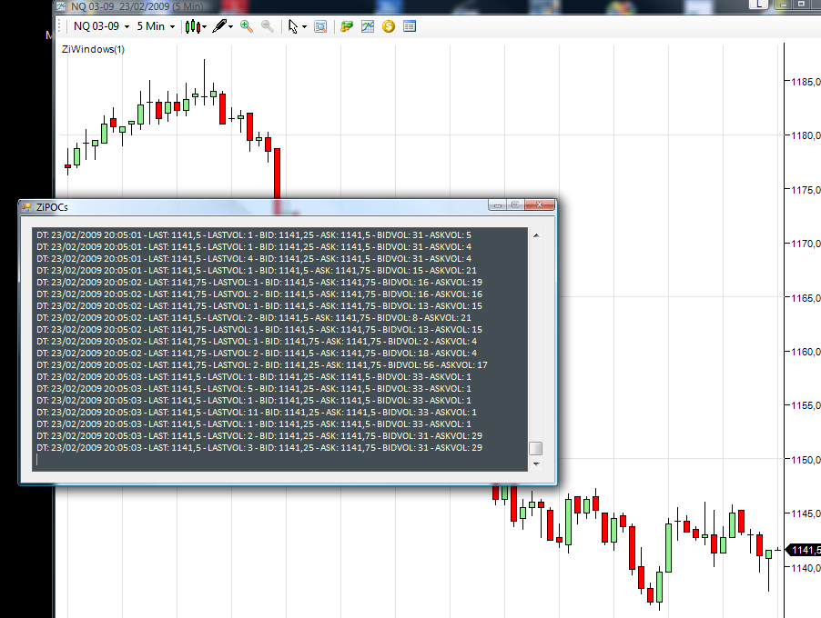
Task: Click the zoom in magnifier
Action: click(x=246, y=26)
